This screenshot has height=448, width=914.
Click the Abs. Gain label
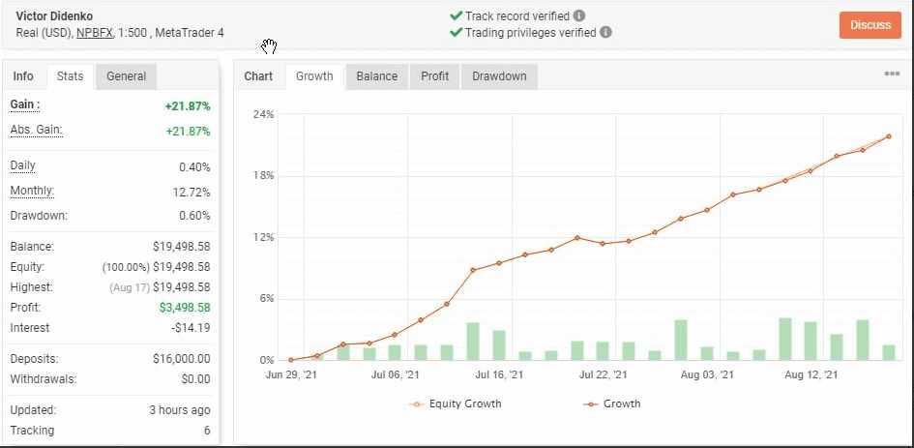[36, 130]
